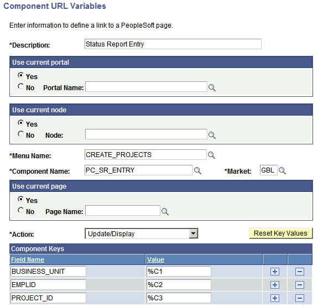Viewport: 318px width, 307px height.
Task: Click the Component Name field
Action: pos(139,170)
